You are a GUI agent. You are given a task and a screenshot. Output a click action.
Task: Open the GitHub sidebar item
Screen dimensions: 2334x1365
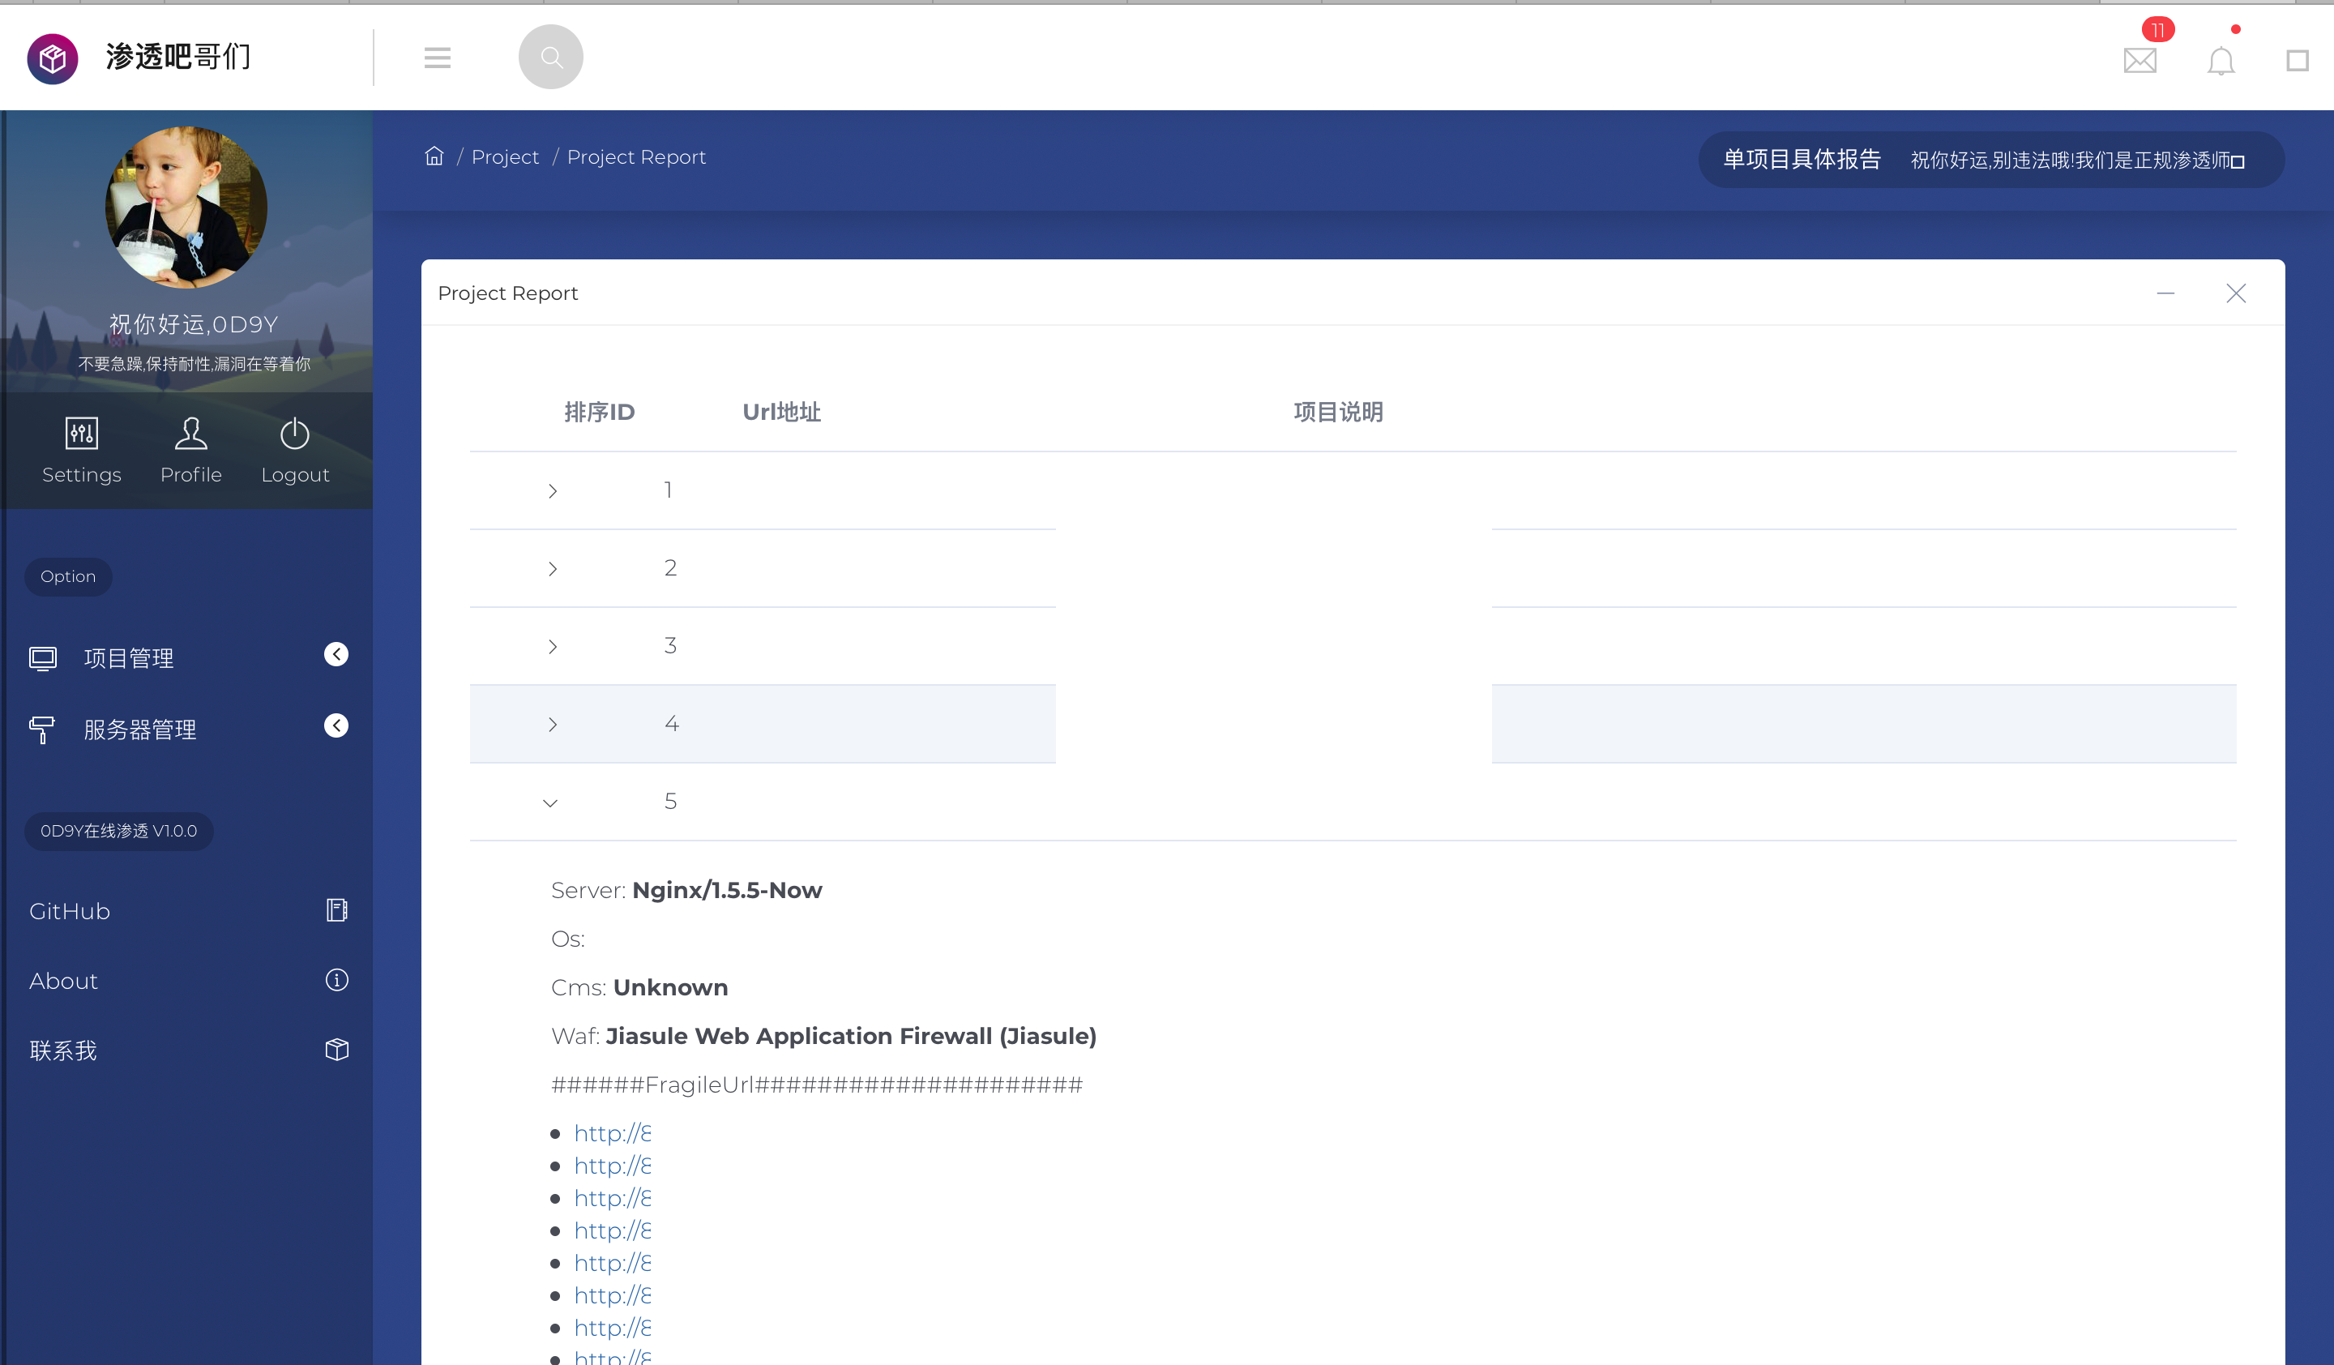(x=187, y=910)
